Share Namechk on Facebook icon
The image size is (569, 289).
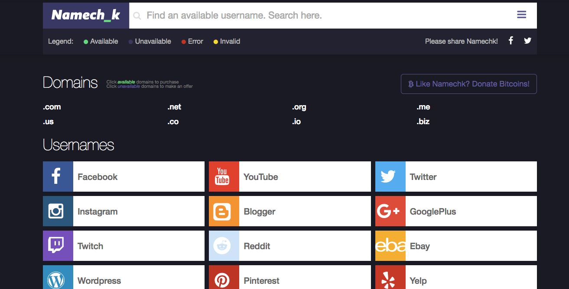(x=511, y=41)
